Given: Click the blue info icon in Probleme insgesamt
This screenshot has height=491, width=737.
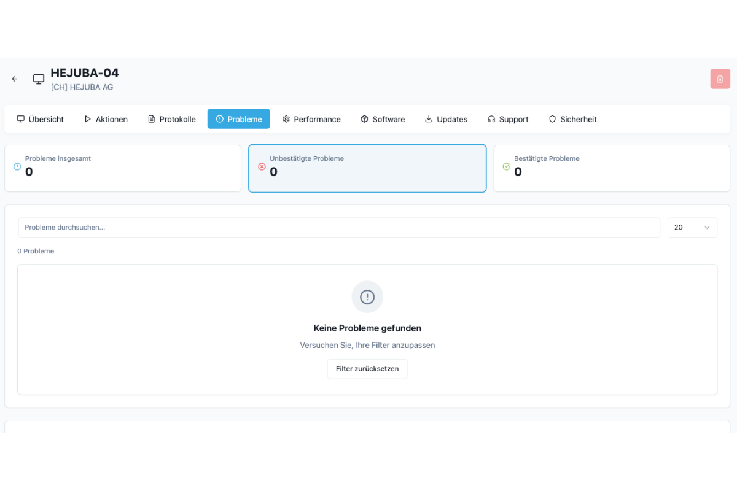Looking at the screenshot, I should click(x=17, y=166).
